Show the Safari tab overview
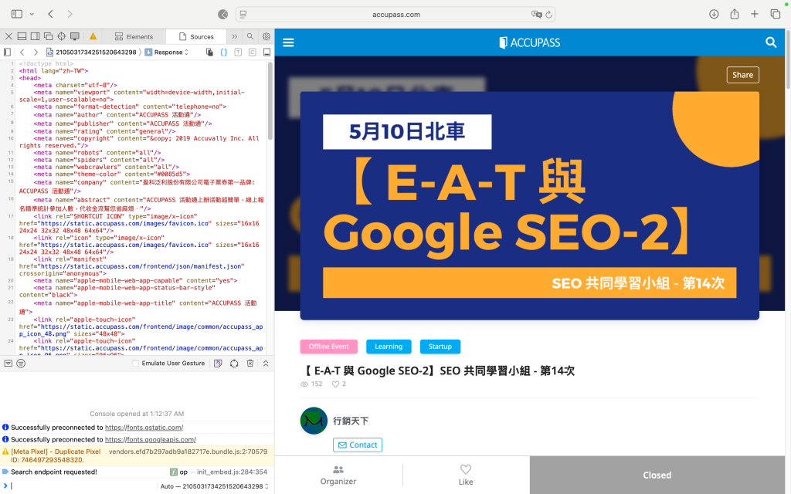The image size is (791, 494). (x=776, y=14)
